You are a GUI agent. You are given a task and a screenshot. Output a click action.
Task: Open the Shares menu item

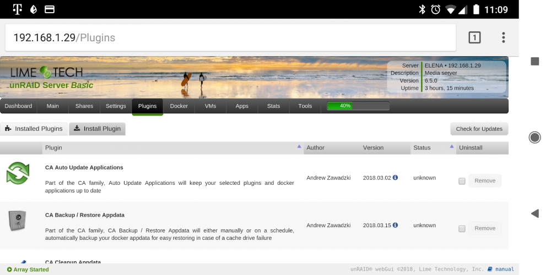coord(84,106)
